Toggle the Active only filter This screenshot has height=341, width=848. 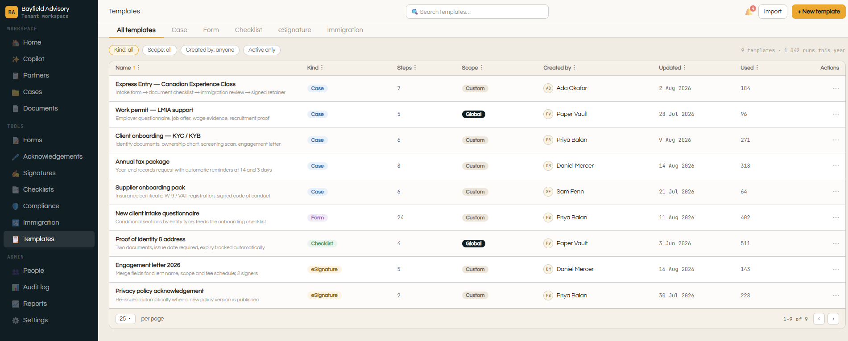pyautogui.click(x=262, y=50)
